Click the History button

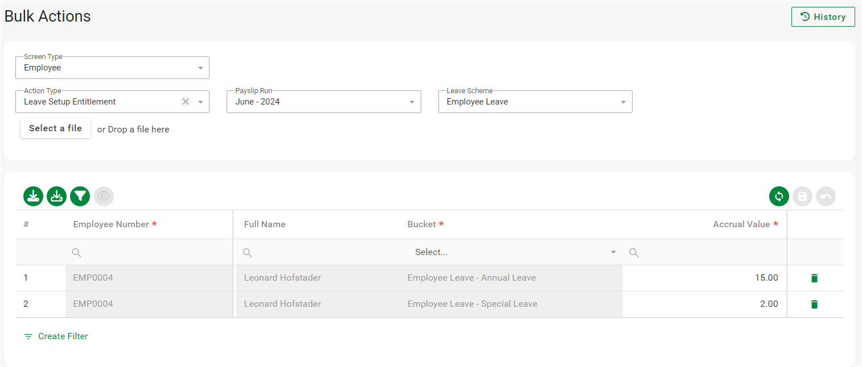(x=823, y=17)
